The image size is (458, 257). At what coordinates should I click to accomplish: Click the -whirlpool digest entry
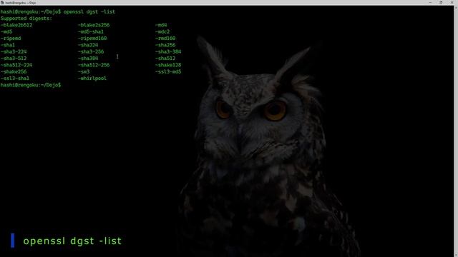pos(92,79)
